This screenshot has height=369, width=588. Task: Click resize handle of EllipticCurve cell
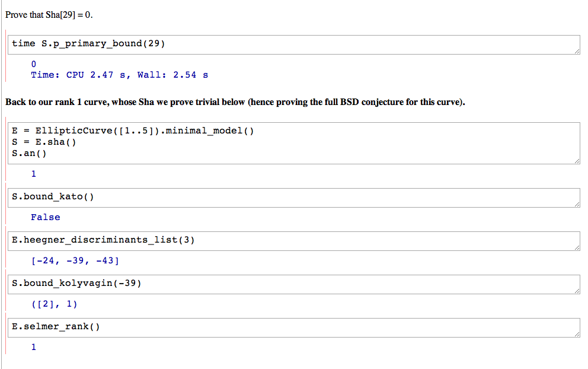point(577,161)
